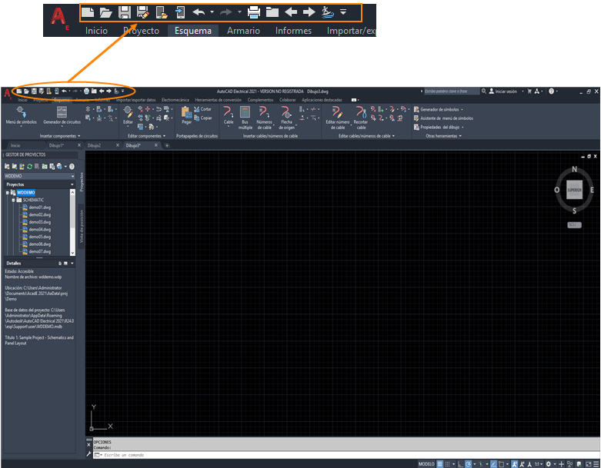Viewport: 601px width, 468px height.
Task: Click the clean screen icon in status bar
Action: pos(589,464)
